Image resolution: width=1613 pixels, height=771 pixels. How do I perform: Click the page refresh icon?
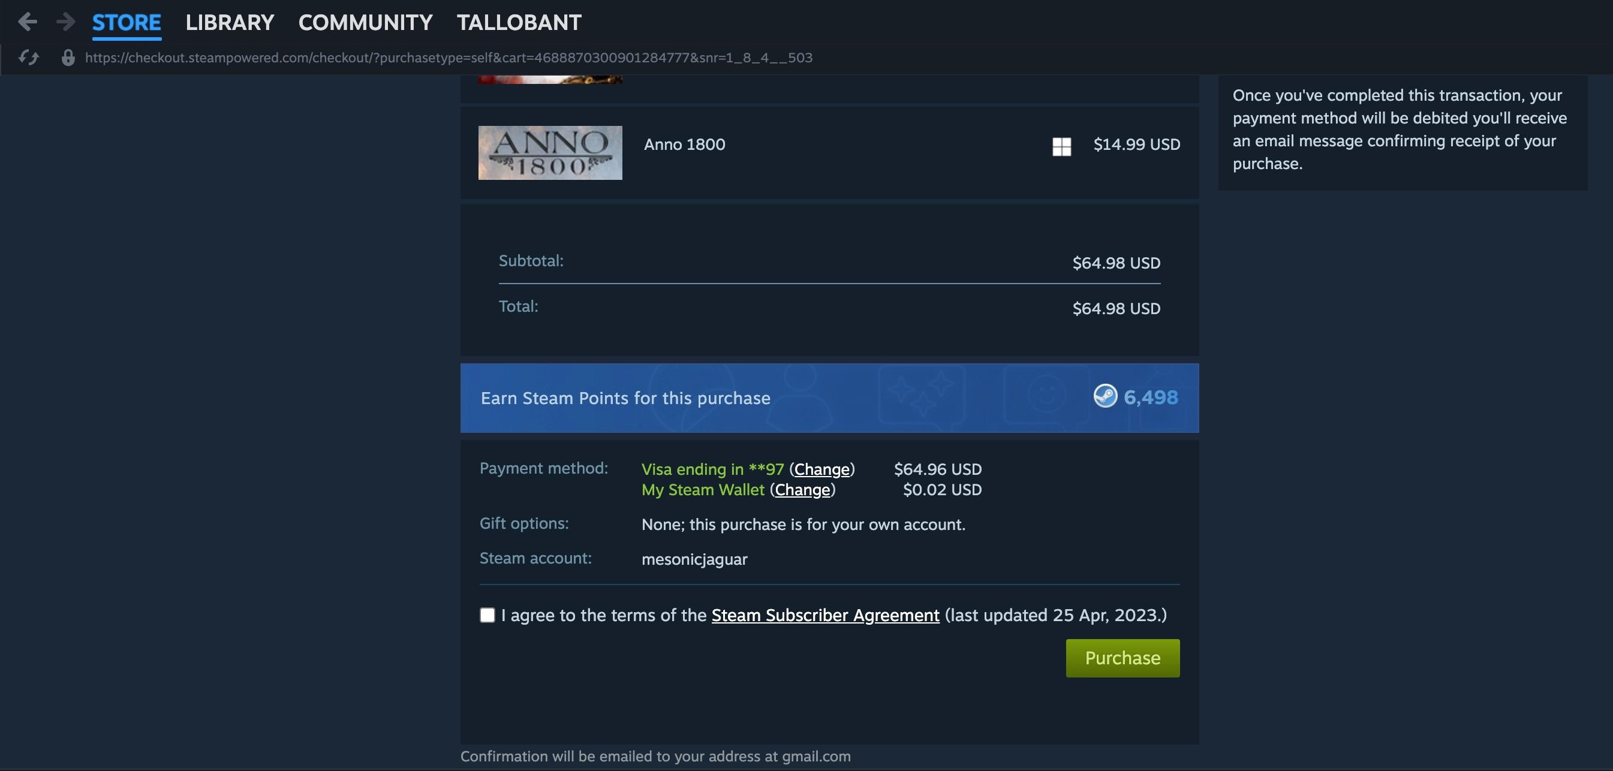tap(29, 58)
